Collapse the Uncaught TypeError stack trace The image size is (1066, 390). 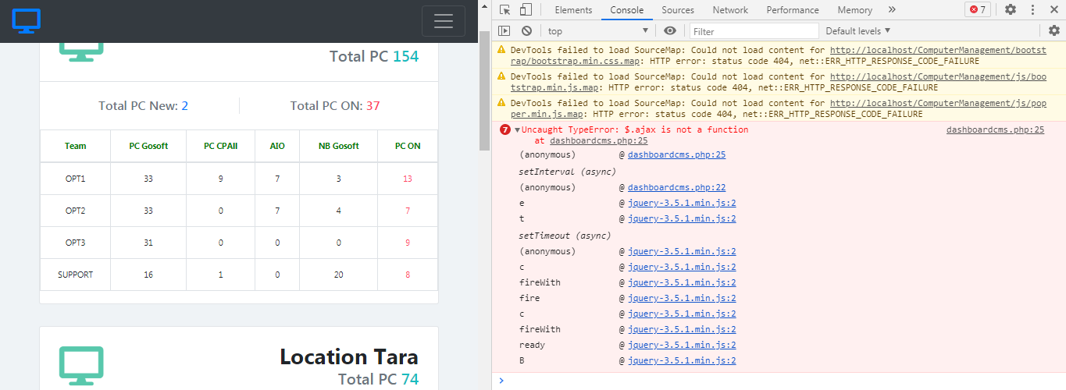(517, 129)
